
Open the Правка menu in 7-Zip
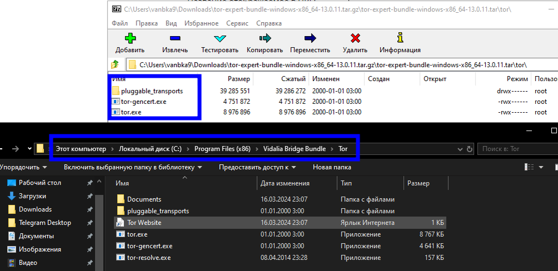pyautogui.click(x=147, y=23)
